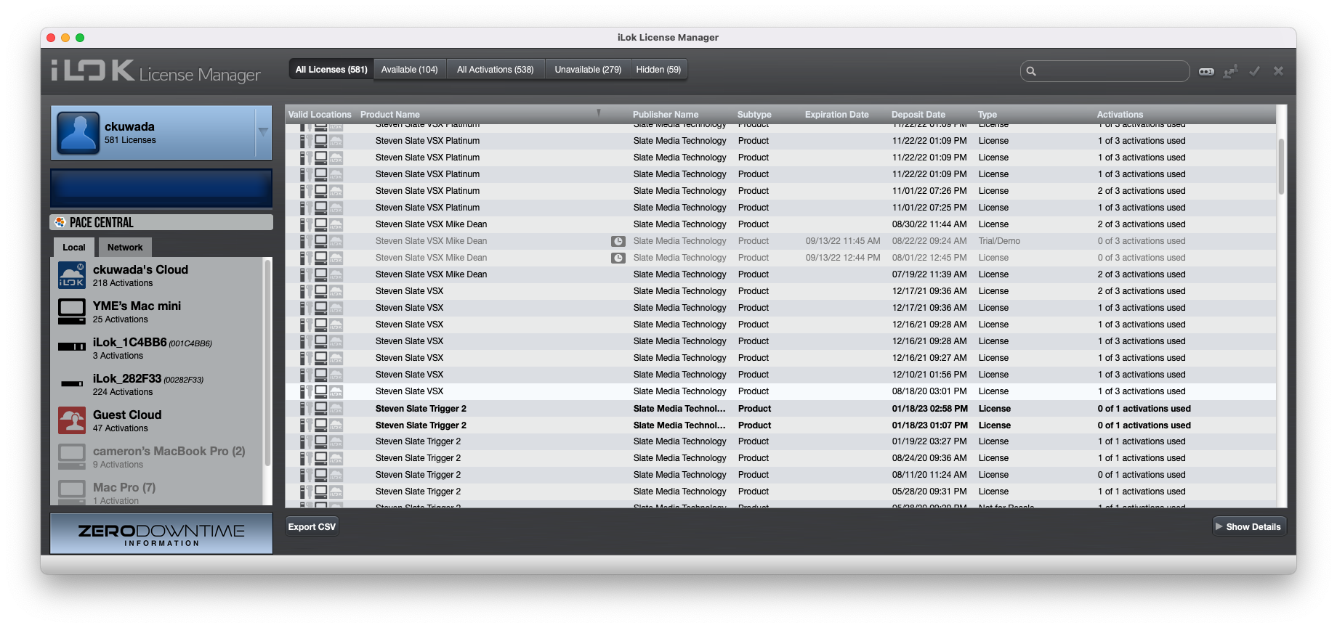Select the Steven Slate VSX 12/10/21 01:56 PM row
Screen dimensions: 1337x628
pos(780,375)
